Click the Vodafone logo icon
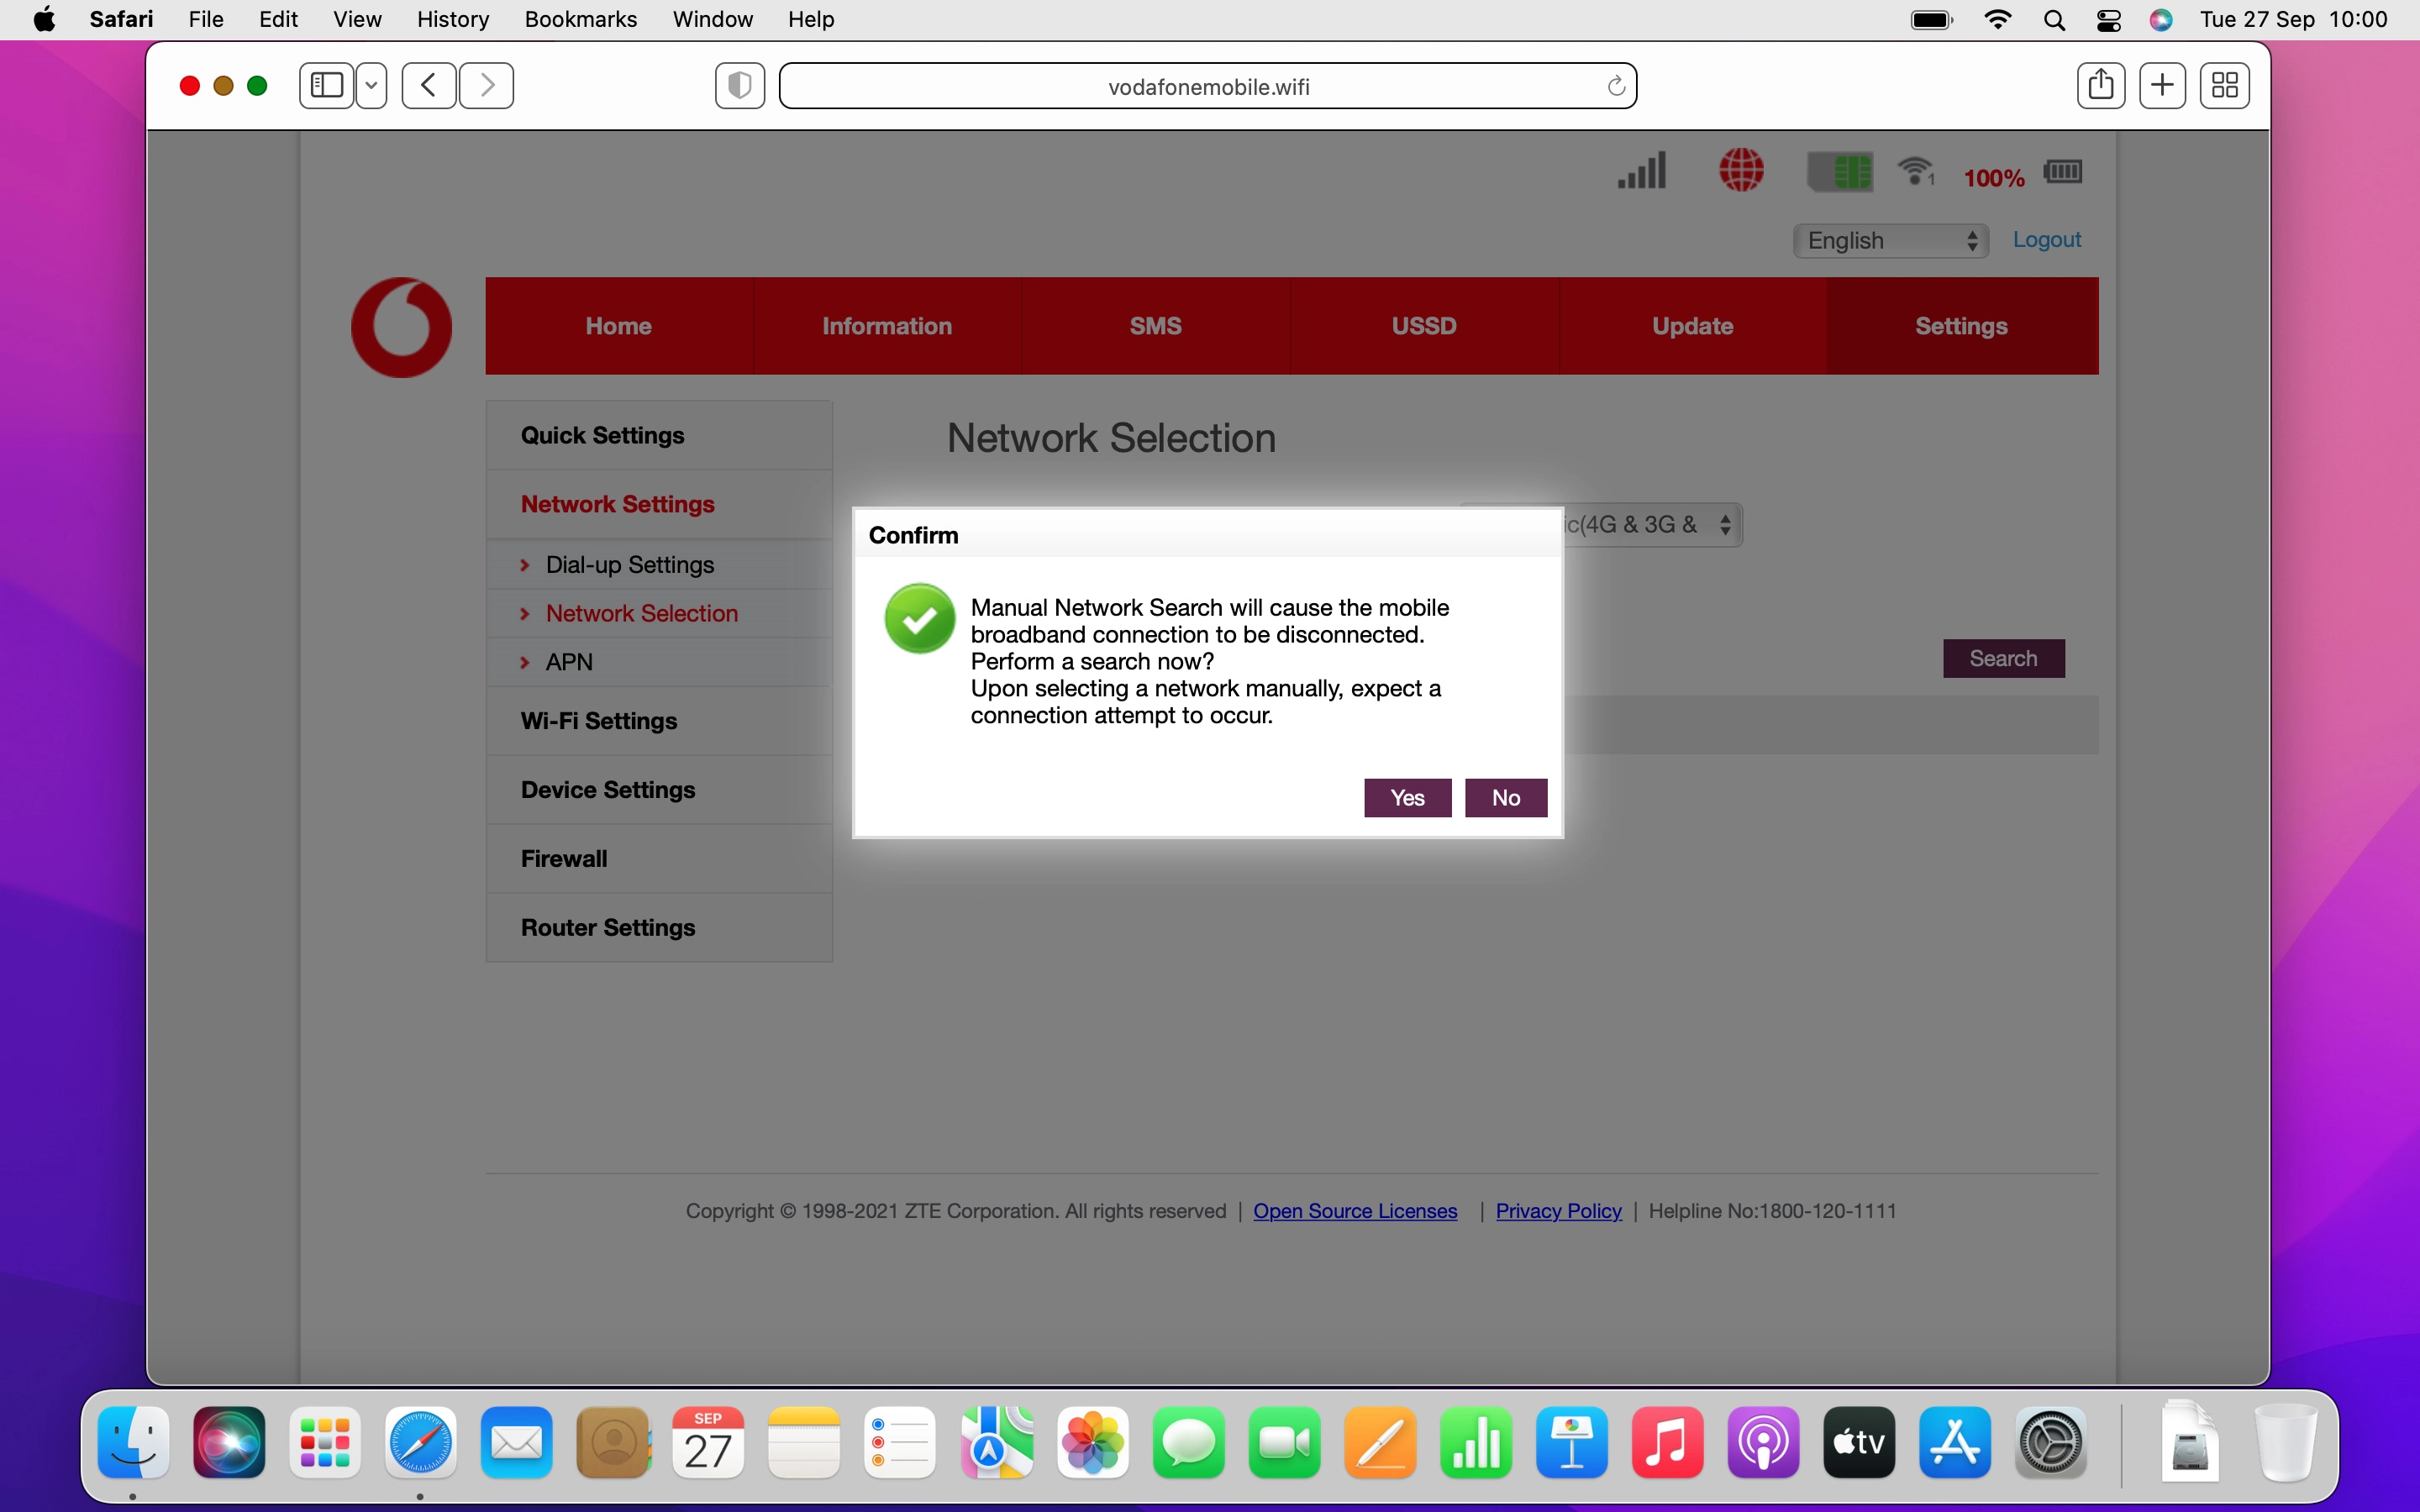2420x1512 pixels. [401, 327]
